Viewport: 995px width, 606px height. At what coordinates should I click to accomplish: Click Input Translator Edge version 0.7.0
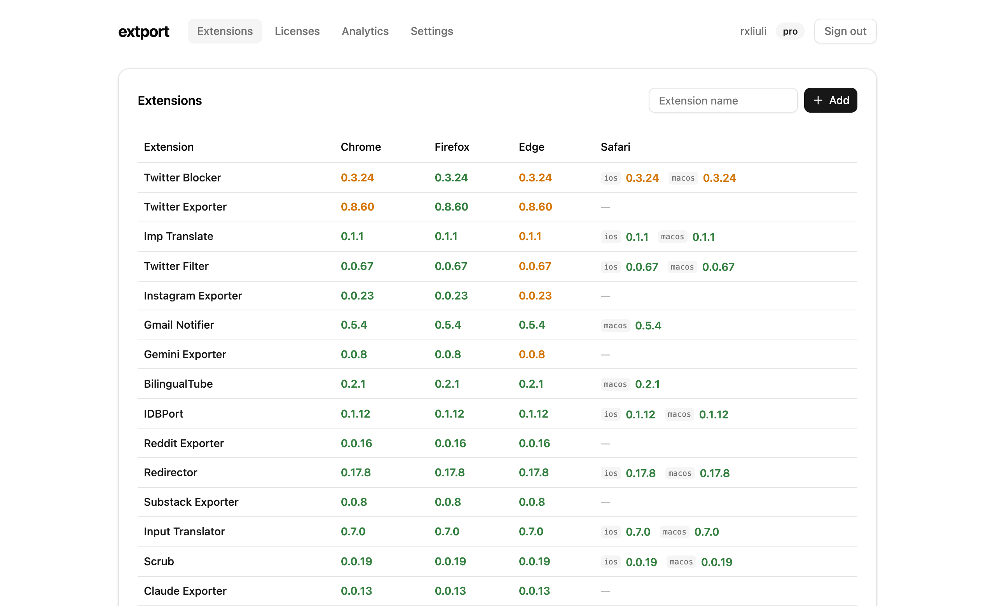[531, 531]
